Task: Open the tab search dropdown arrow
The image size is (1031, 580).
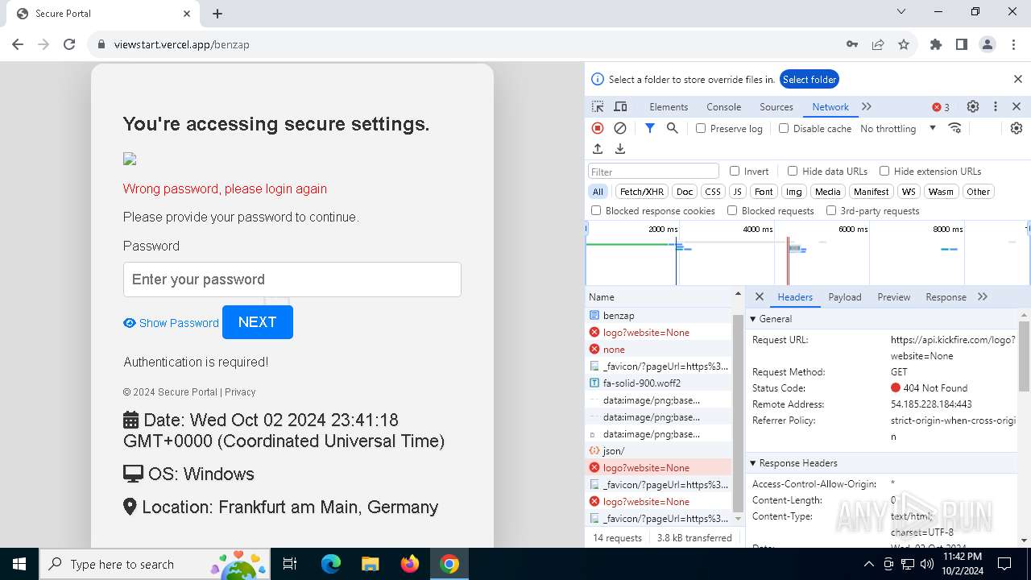Action: click(x=901, y=12)
